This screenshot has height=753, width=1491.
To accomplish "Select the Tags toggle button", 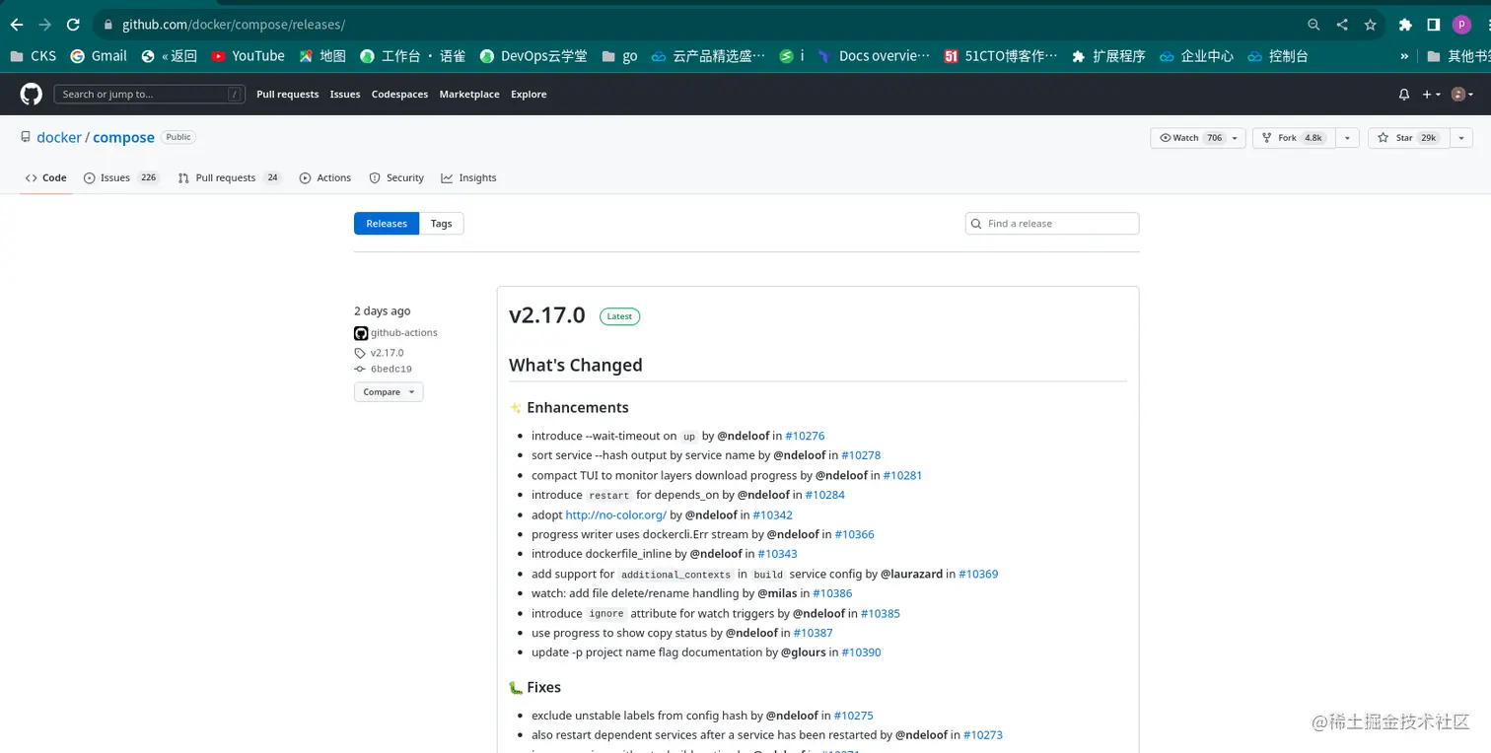I will click(442, 224).
